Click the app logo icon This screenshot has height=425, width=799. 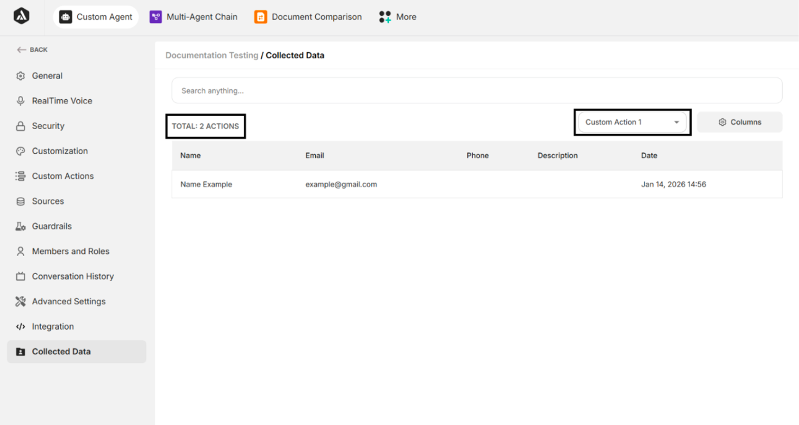coord(21,16)
